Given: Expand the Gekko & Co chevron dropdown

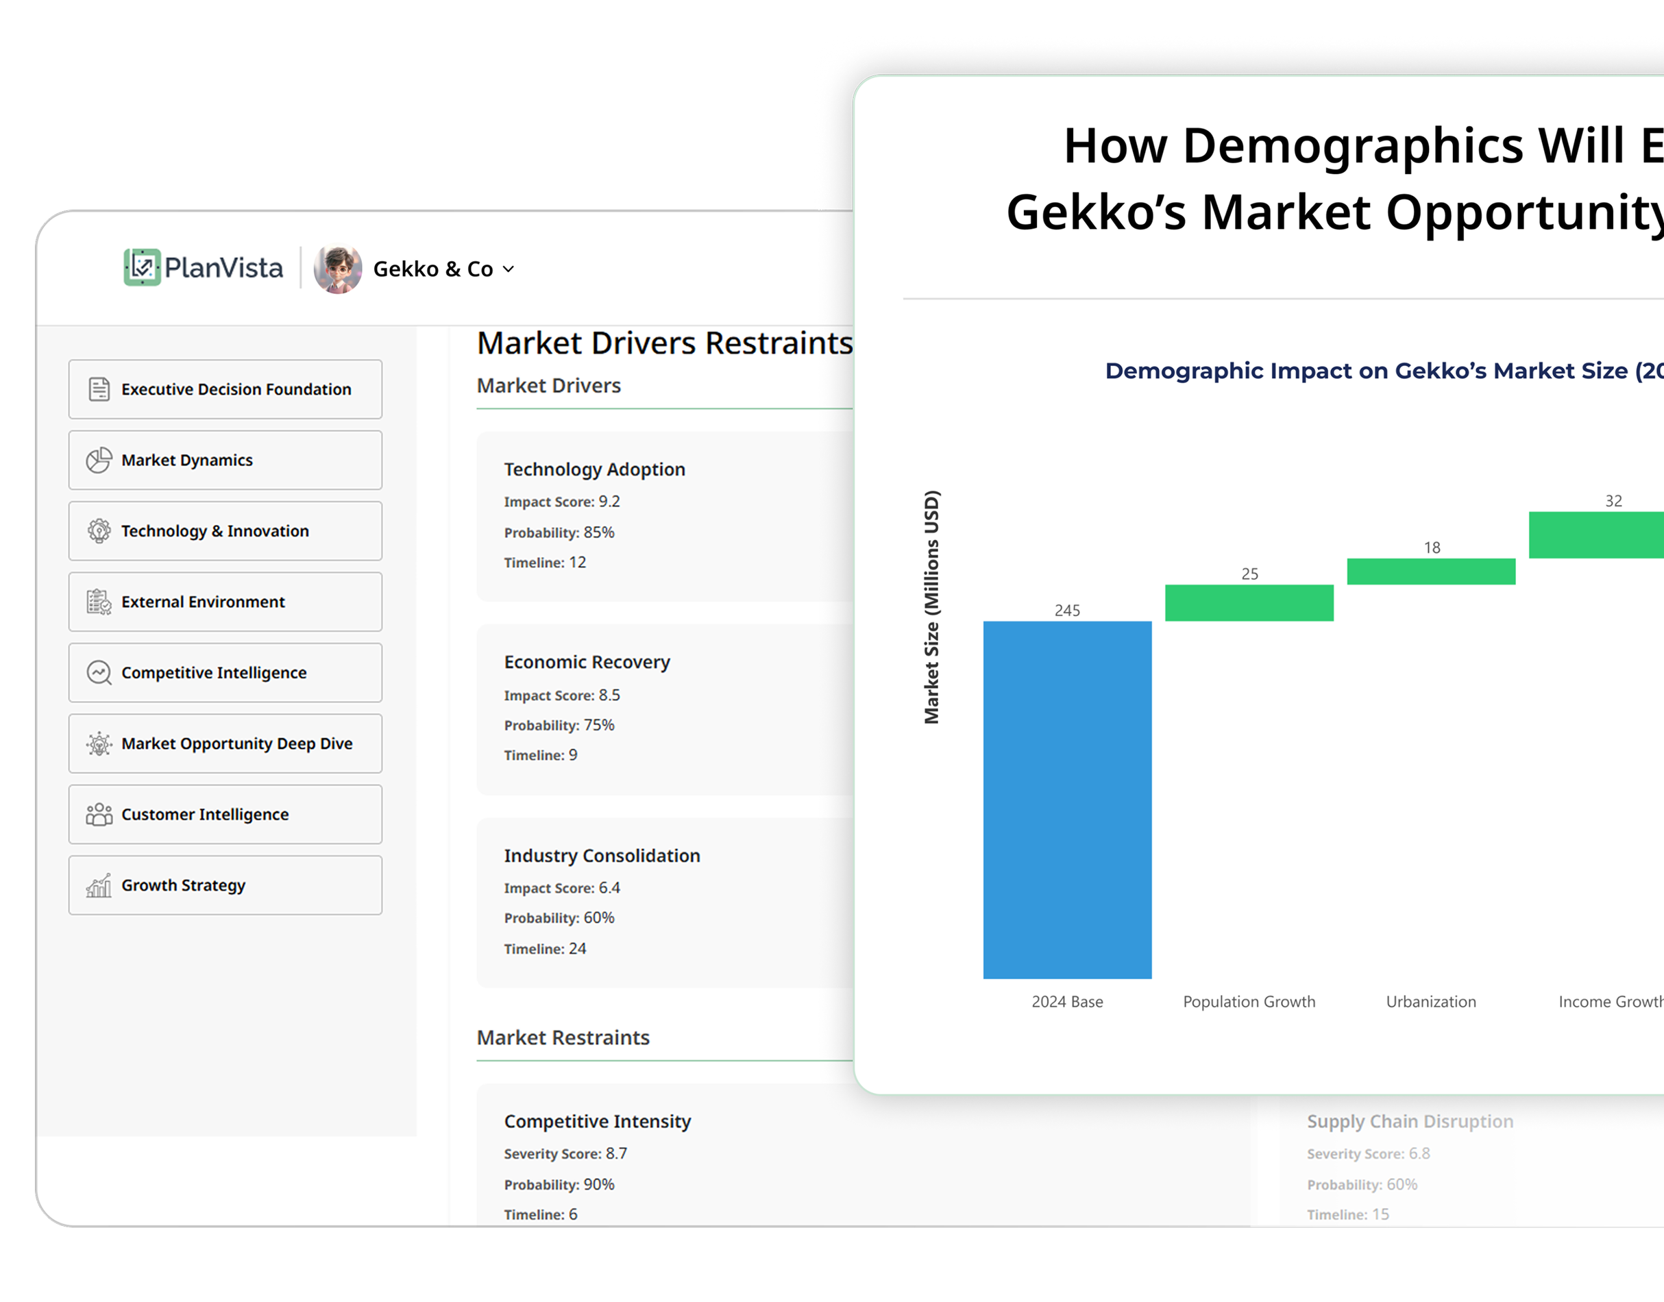Looking at the screenshot, I should point(509,269).
